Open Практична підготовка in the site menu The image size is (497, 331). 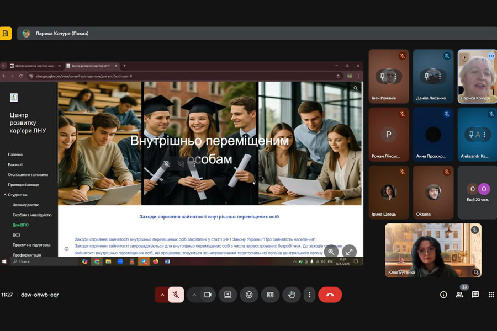tap(31, 245)
